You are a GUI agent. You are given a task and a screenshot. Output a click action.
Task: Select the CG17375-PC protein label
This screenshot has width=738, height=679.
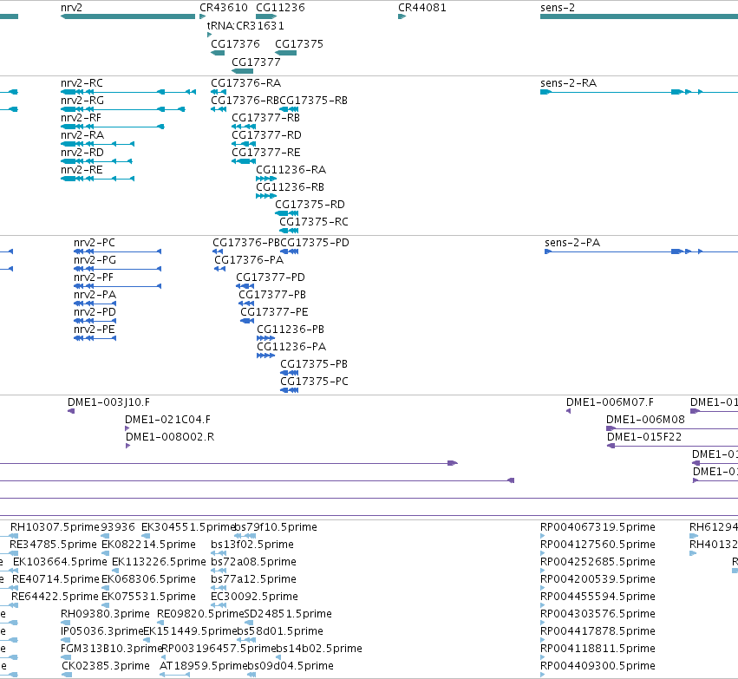click(315, 382)
